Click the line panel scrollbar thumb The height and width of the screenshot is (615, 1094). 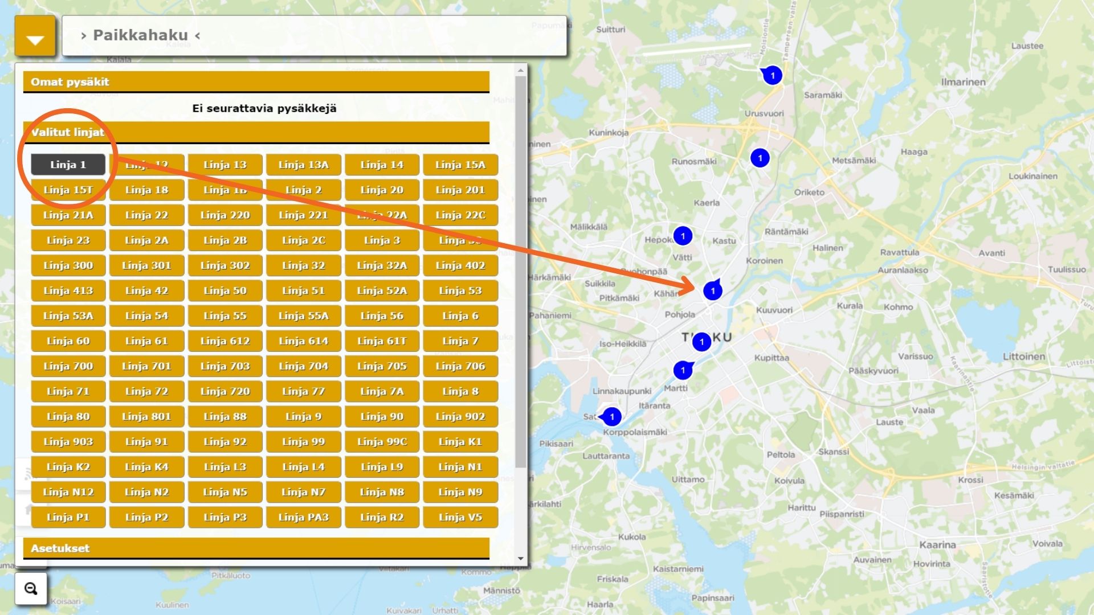(520, 272)
